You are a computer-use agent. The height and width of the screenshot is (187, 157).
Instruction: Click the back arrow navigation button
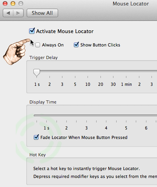[x=8, y=13]
